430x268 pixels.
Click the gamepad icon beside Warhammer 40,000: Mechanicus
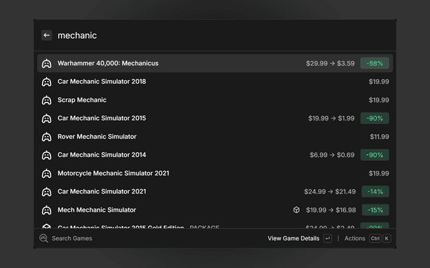[46, 64]
